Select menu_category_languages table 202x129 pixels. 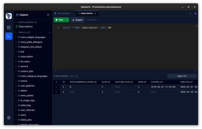(x=34, y=76)
